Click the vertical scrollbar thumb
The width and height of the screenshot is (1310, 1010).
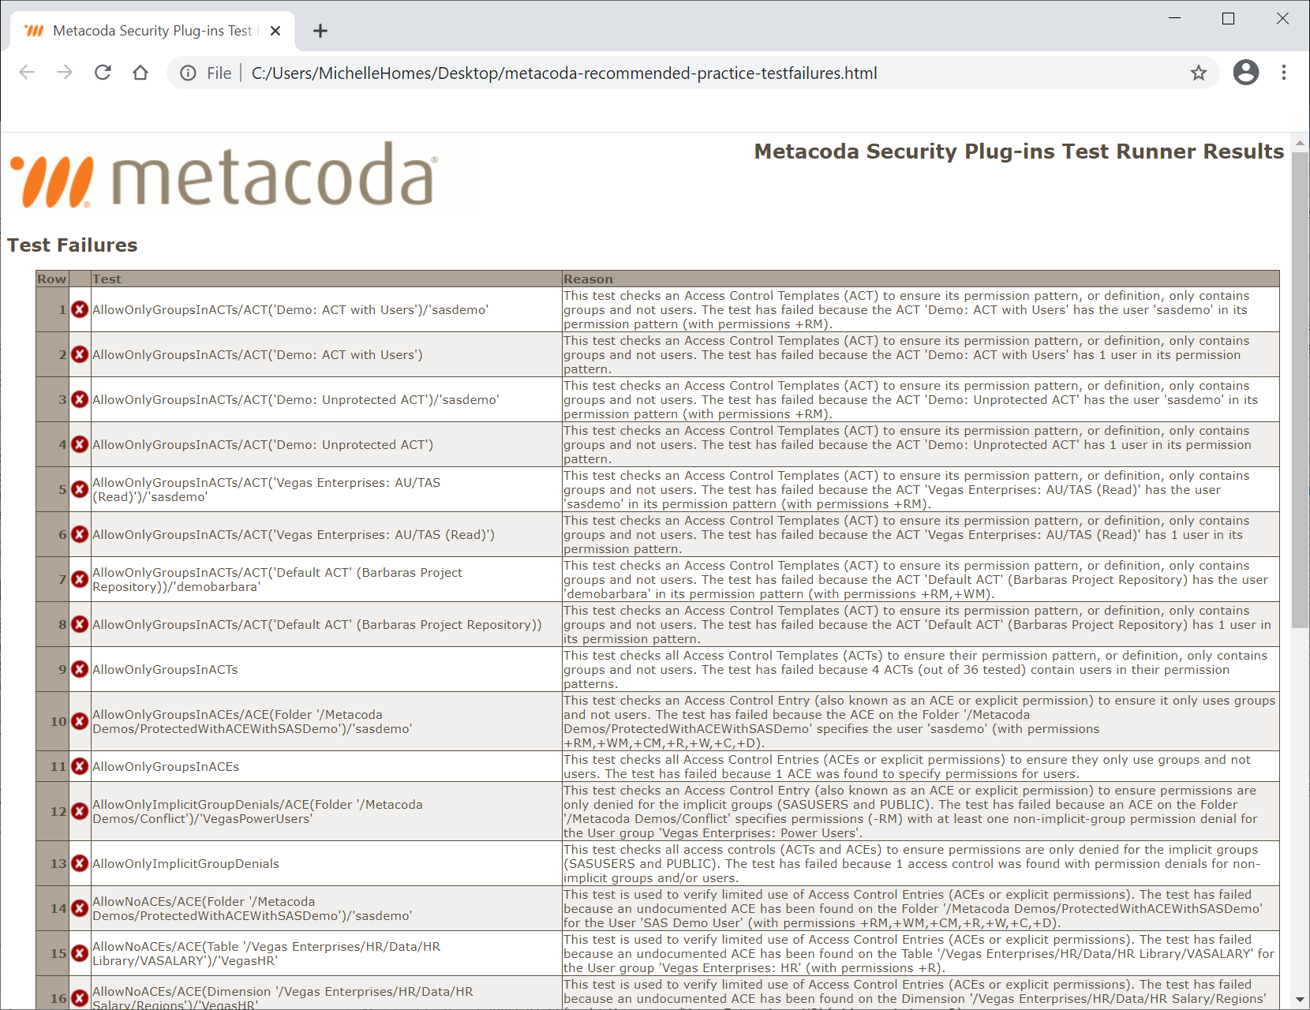coord(1300,390)
